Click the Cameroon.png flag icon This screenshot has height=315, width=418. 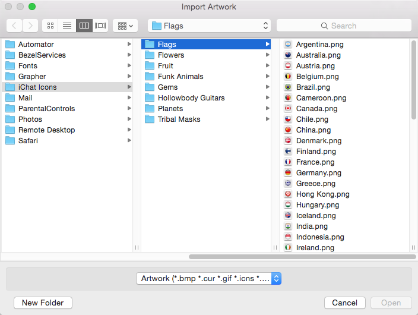click(x=288, y=97)
